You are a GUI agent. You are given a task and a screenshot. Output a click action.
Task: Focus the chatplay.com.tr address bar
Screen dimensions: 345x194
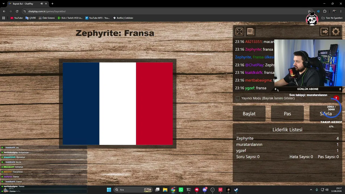(x=162, y=11)
